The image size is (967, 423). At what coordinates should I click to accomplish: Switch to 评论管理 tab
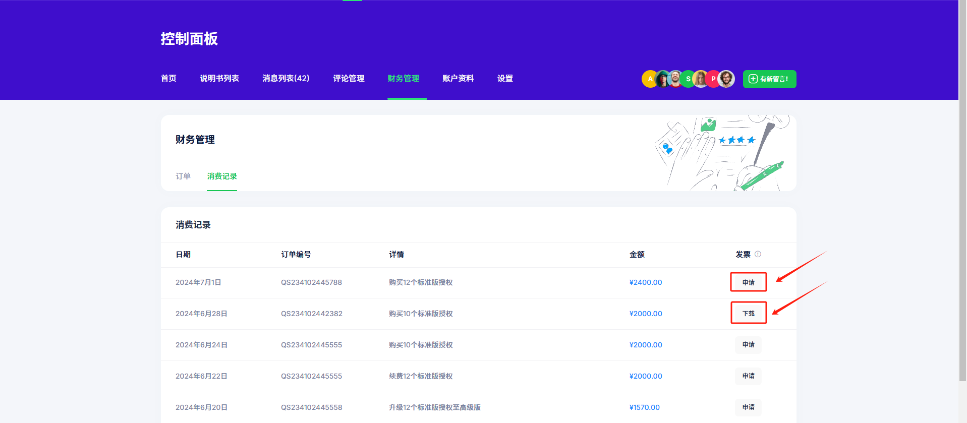[349, 78]
